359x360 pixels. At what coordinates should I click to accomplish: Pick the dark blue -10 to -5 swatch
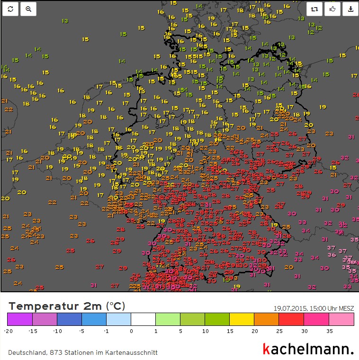pos(69,319)
